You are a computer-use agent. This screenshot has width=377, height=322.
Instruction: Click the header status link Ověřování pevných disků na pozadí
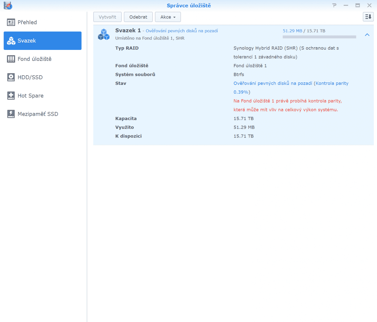pos(182,31)
